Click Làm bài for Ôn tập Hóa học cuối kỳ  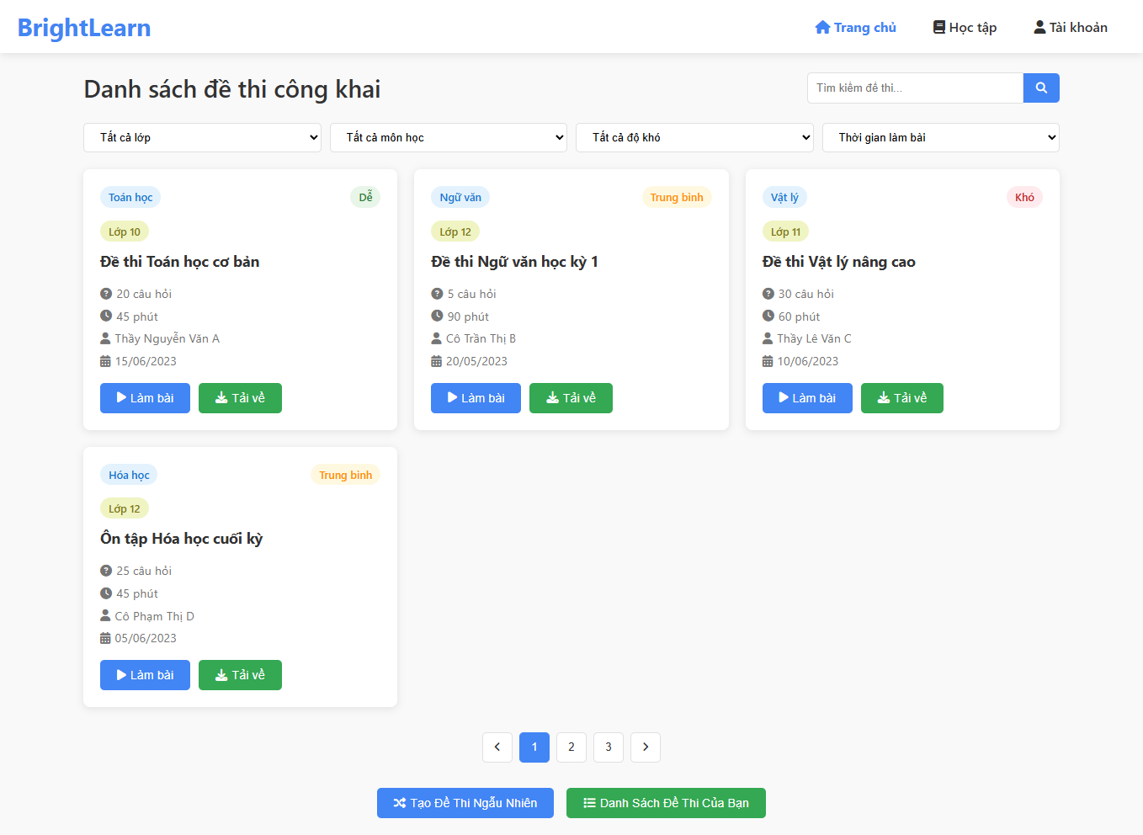click(145, 675)
